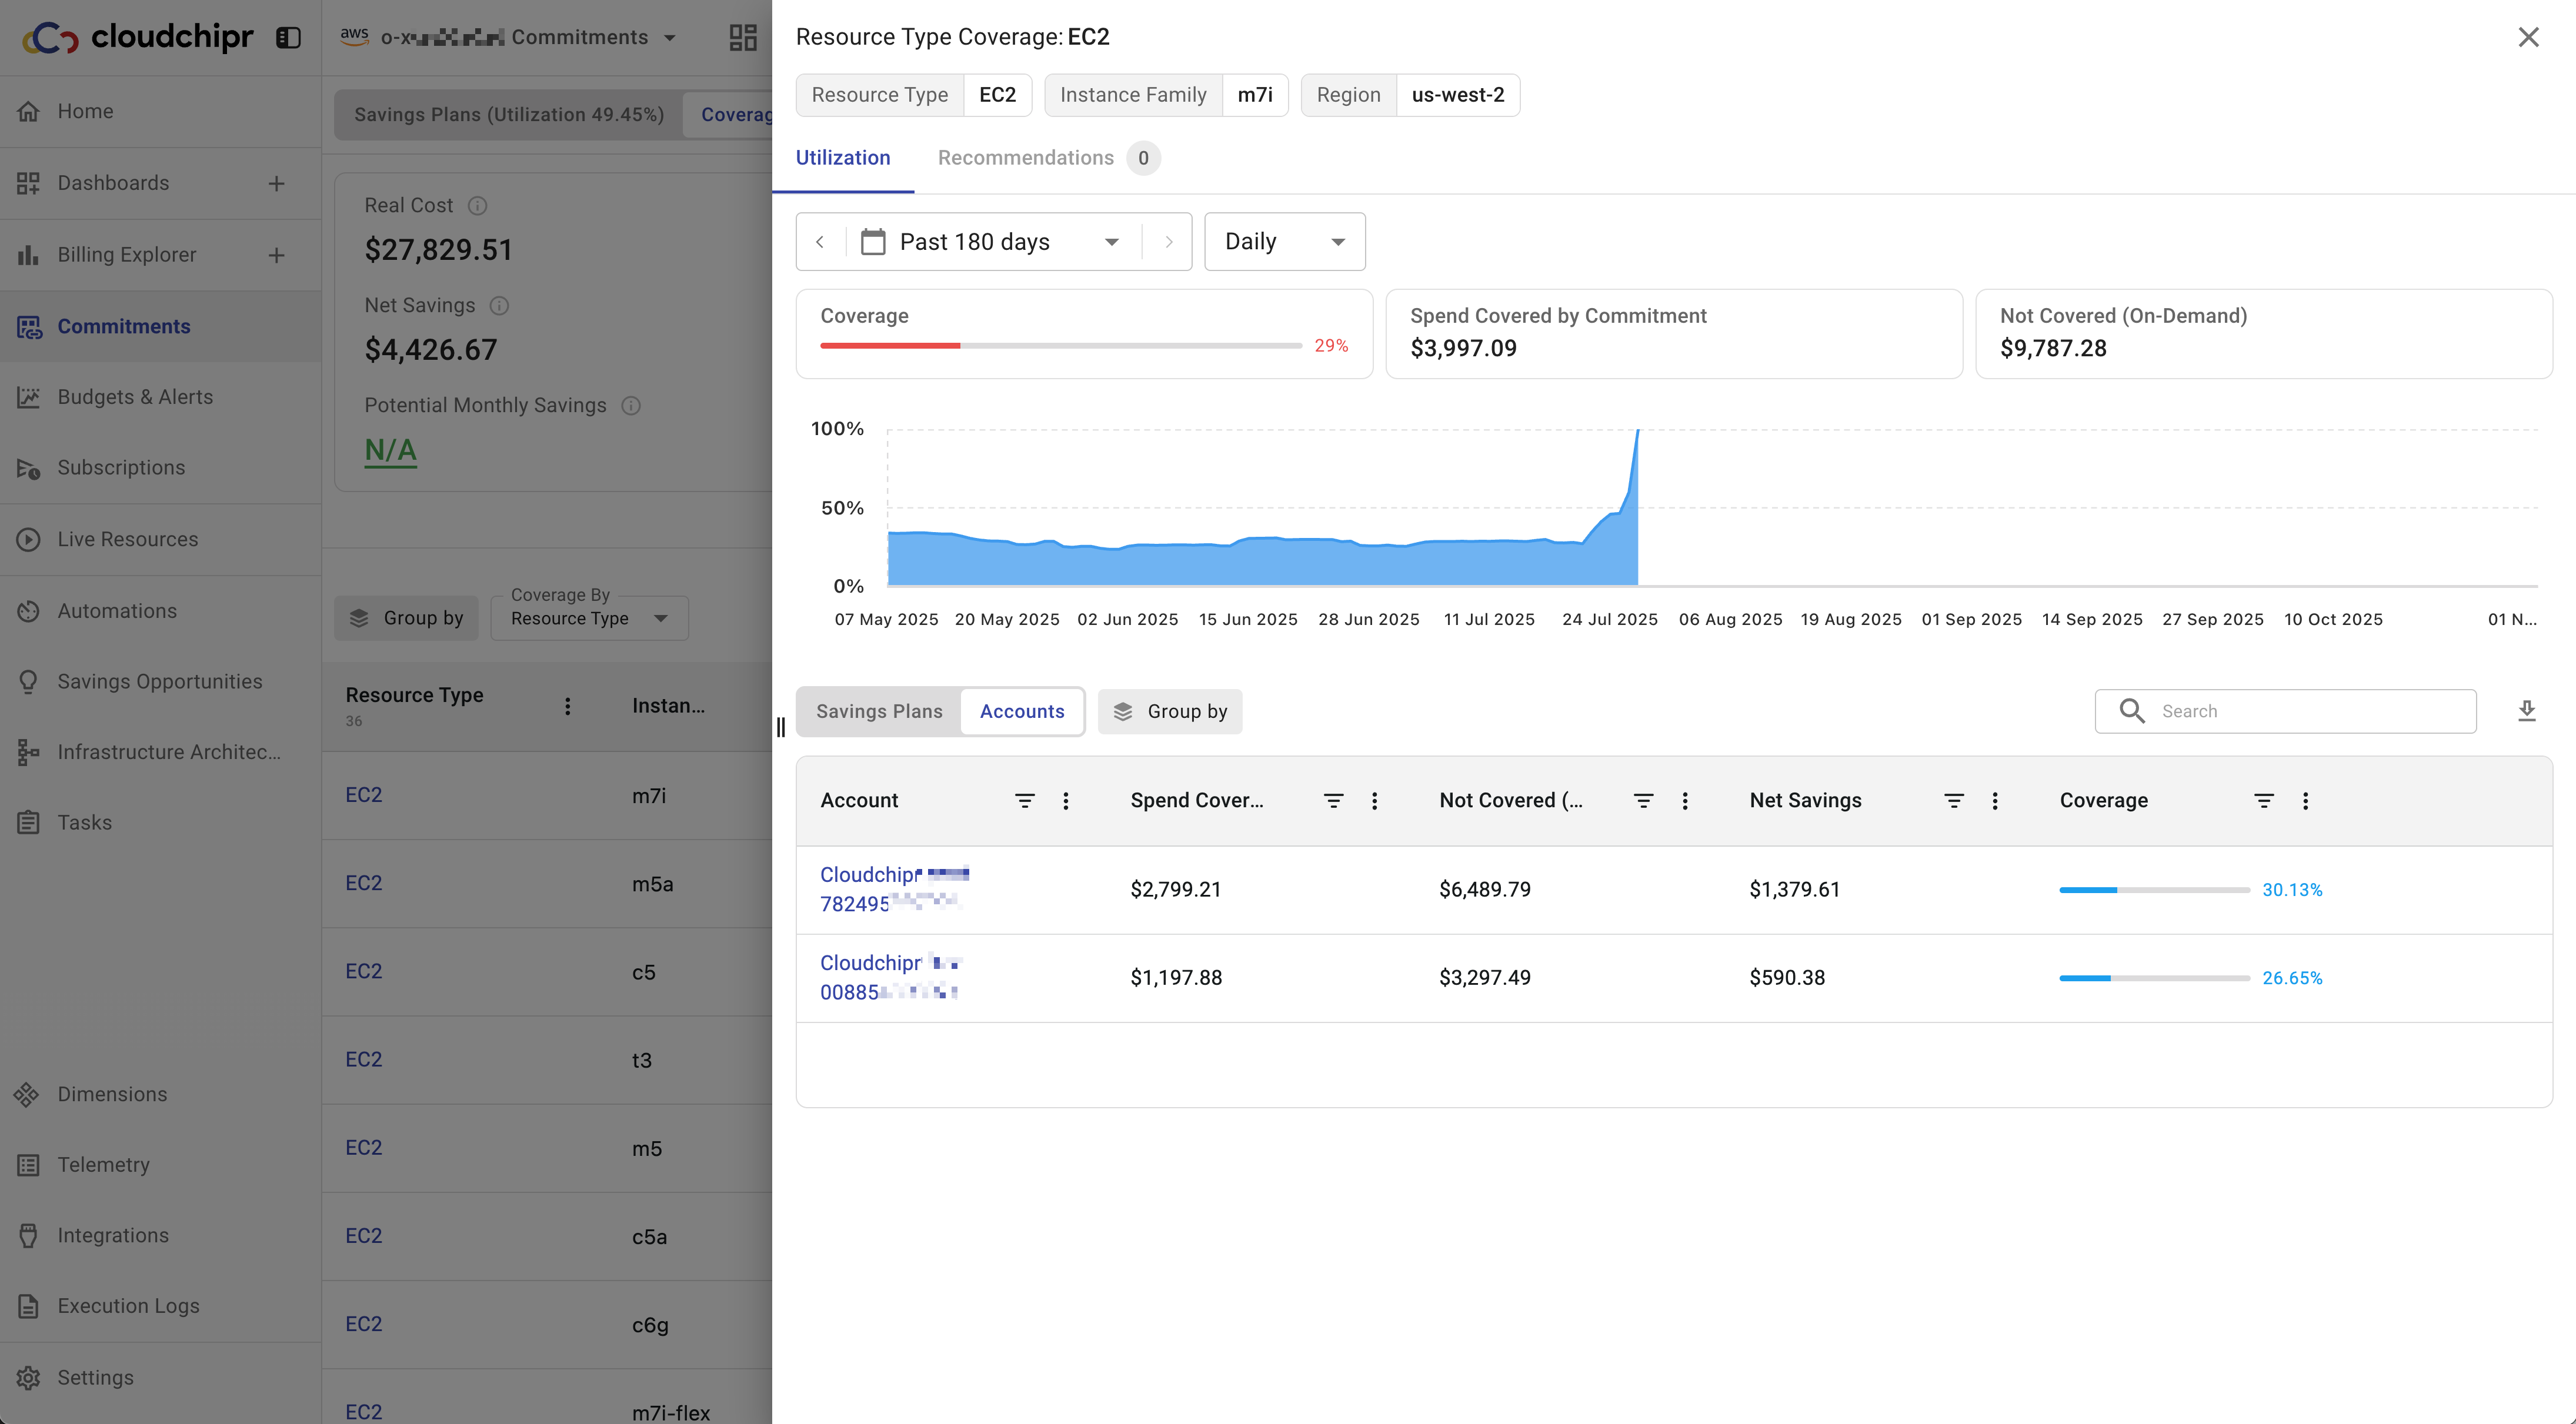Viewport: 2576px width, 1424px height.
Task: Click the calendar icon in date picker
Action: [x=872, y=242]
